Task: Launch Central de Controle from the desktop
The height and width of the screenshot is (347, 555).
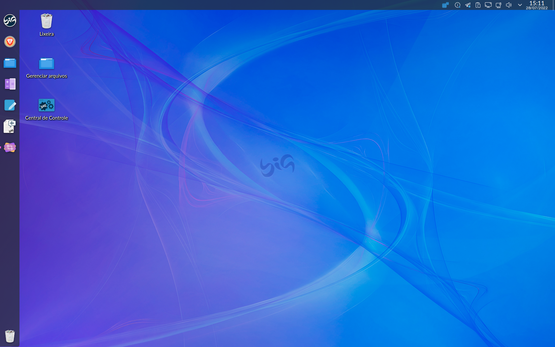Action: (46, 105)
